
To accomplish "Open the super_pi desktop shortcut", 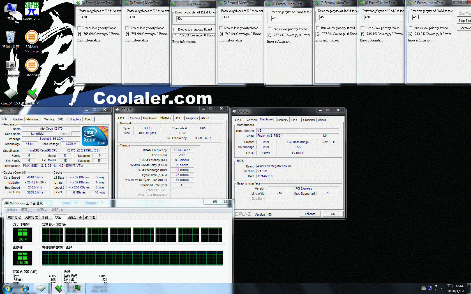I will (x=32, y=11).
